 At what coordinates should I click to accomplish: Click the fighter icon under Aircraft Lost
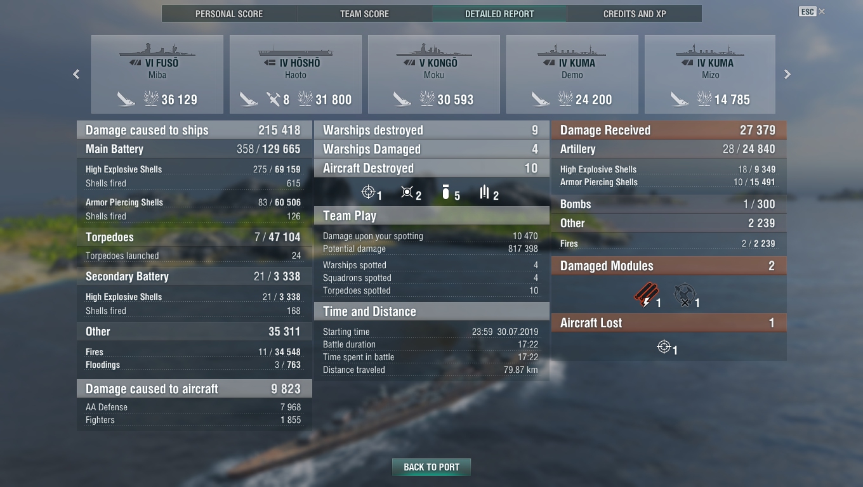click(664, 346)
